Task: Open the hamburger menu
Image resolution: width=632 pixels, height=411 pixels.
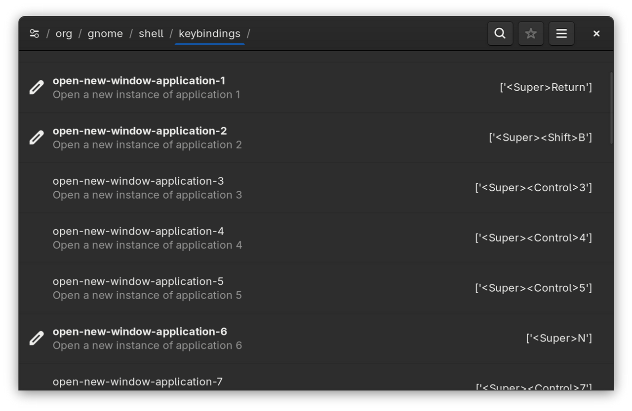Action: coord(561,34)
